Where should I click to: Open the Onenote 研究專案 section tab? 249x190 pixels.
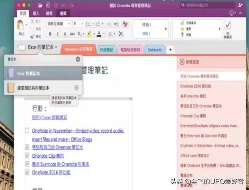pyautogui.click(x=78, y=49)
